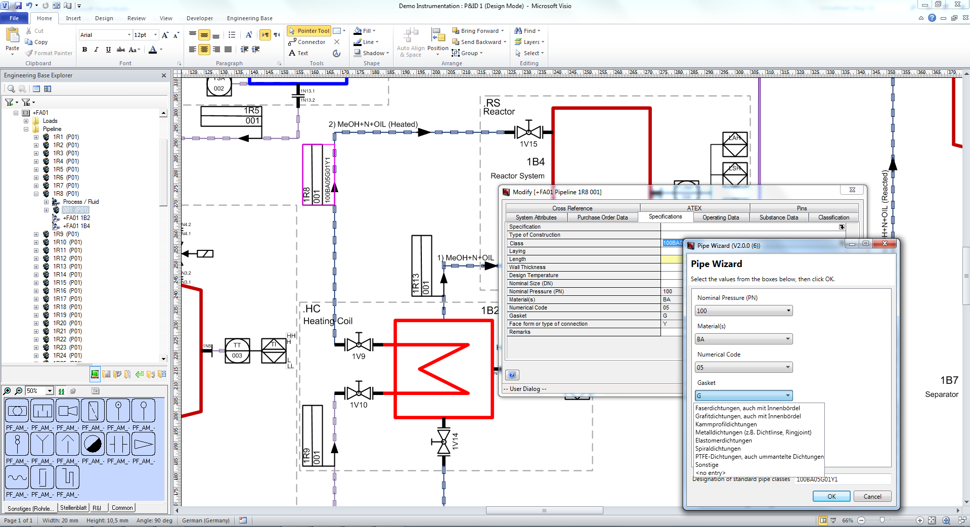Screen dimensions: 970x527
Task: Click the Connector tool
Action: [306, 42]
